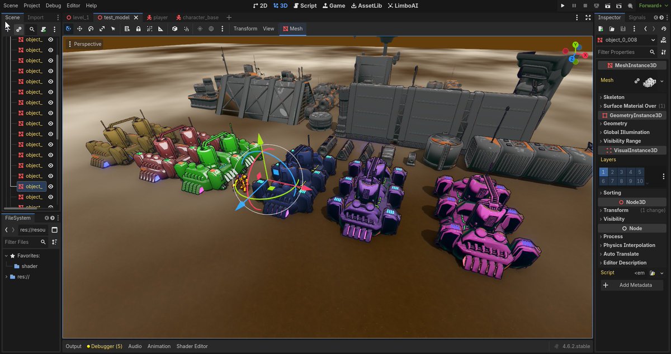Image resolution: width=671 pixels, height=354 pixels.
Task: Select the ruler measure tool
Action: pyautogui.click(x=160, y=29)
